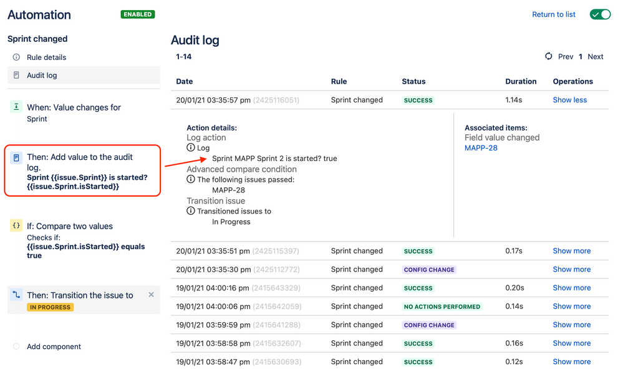Click the 0.20s duration value

pos(514,288)
